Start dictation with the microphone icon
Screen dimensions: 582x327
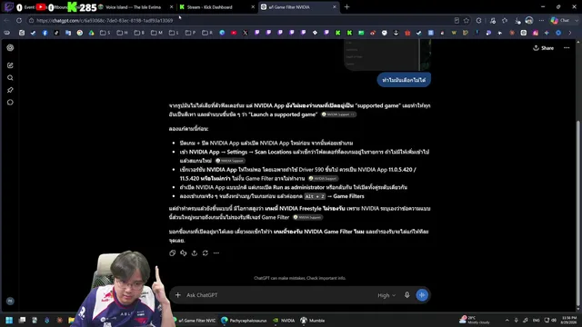pyautogui.click(x=406, y=295)
